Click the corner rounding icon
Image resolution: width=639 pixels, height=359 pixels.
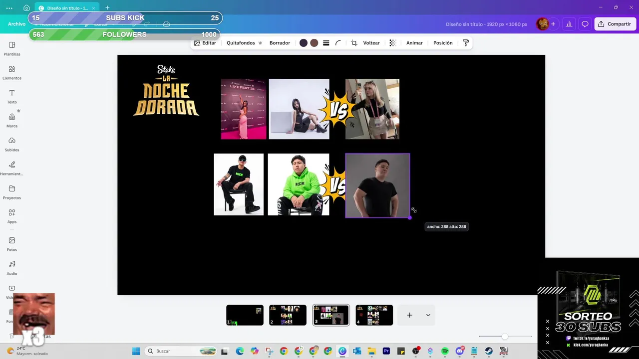338,43
